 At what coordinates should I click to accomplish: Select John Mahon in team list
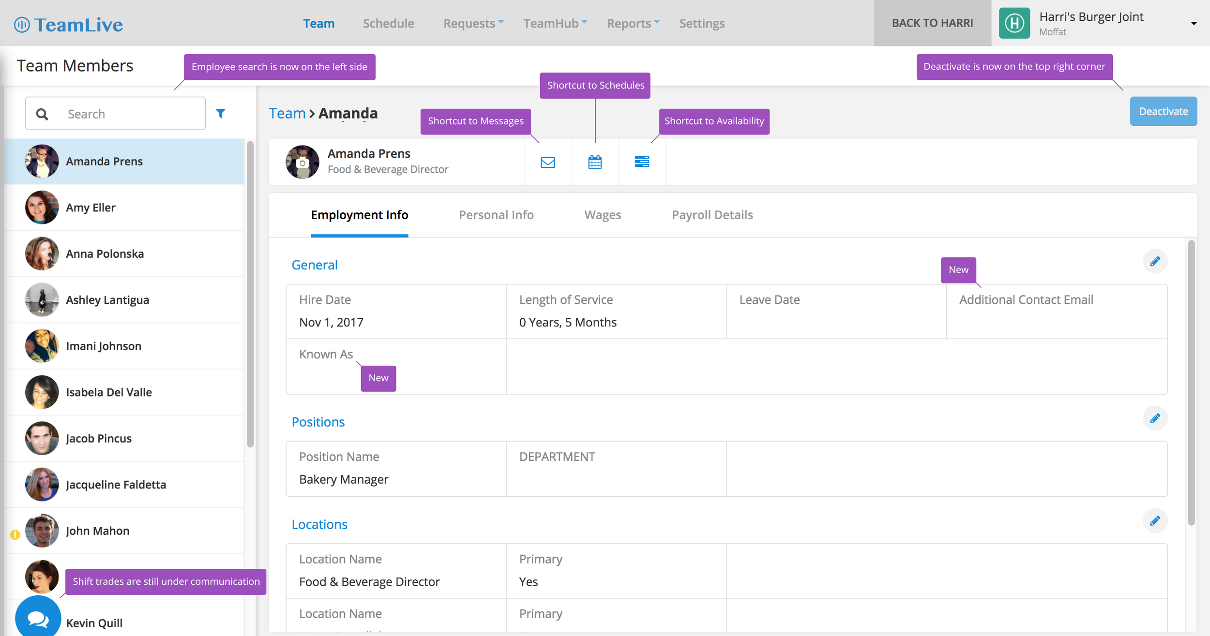124,531
